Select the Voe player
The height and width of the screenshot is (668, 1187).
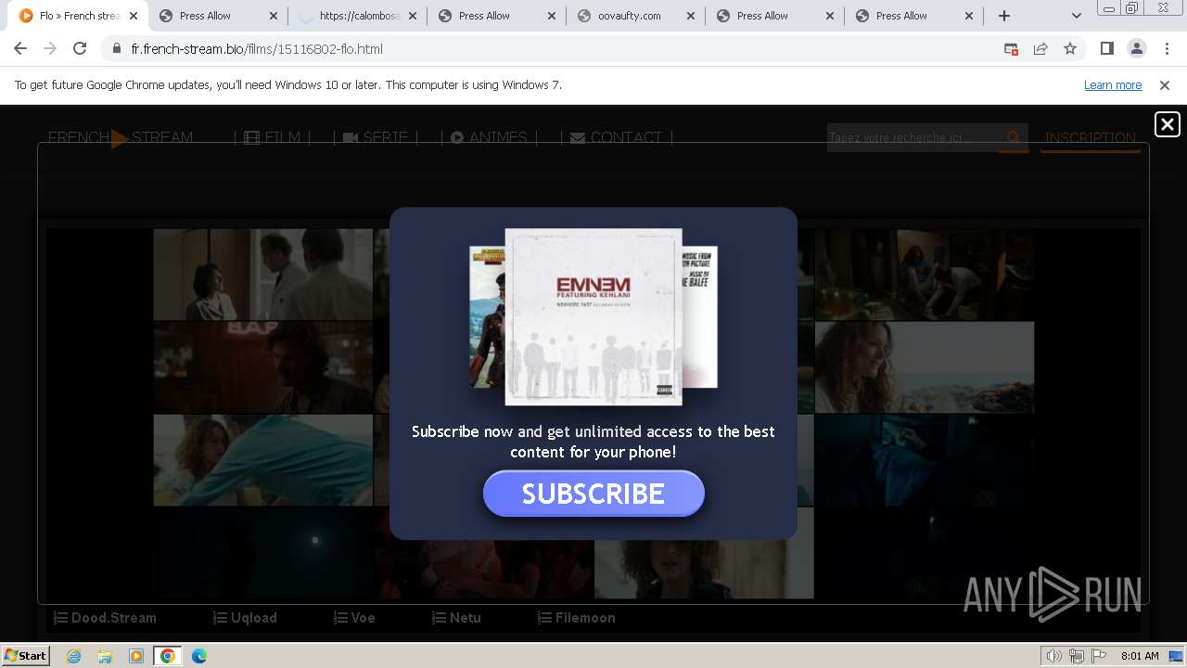tap(354, 618)
